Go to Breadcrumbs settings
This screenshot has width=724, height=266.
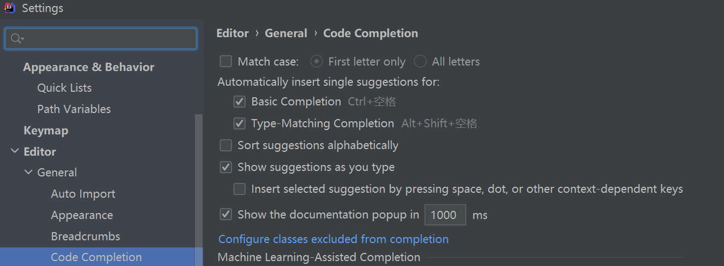[x=85, y=237]
